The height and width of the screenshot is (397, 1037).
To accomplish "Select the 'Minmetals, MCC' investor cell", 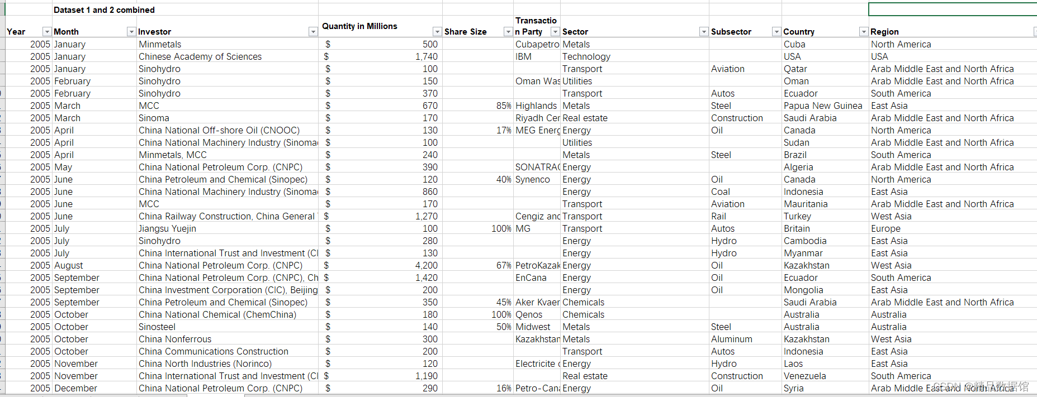I will click(x=228, y=155).
